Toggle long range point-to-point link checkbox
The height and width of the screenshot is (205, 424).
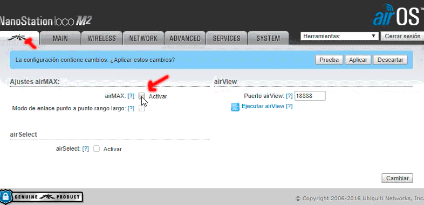click(x=142, y=109)
